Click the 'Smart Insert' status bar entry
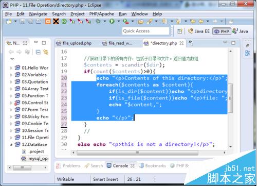This screenshot has height=186, width=257. point(105,179)
